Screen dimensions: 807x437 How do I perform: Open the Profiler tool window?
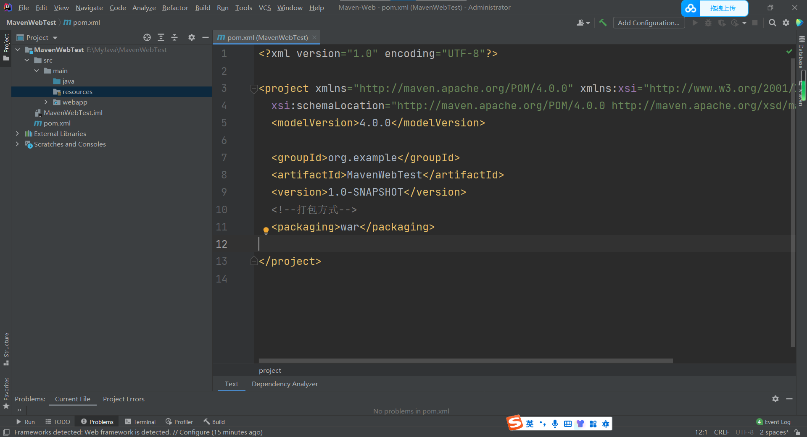coord(179,422)
